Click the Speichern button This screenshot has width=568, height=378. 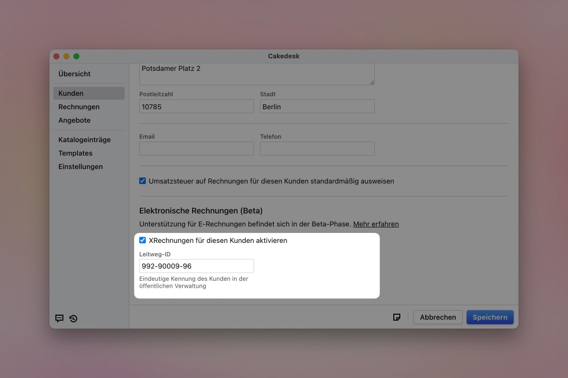click(x=490, y=317)
